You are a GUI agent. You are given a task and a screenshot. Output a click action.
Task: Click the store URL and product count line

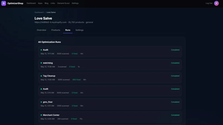(64, 22)
